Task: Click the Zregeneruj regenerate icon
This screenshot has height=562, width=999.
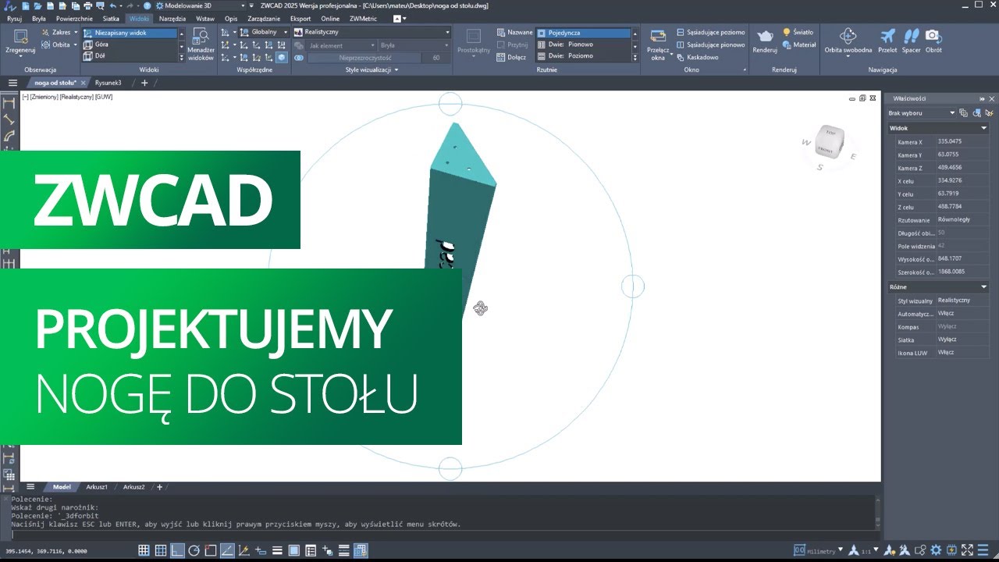Action: pos(20,36)
